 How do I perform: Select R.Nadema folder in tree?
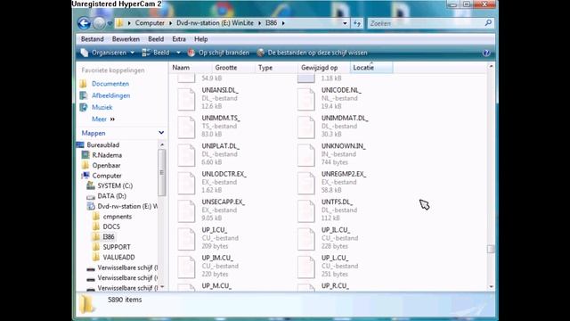[x=107, y=155]
